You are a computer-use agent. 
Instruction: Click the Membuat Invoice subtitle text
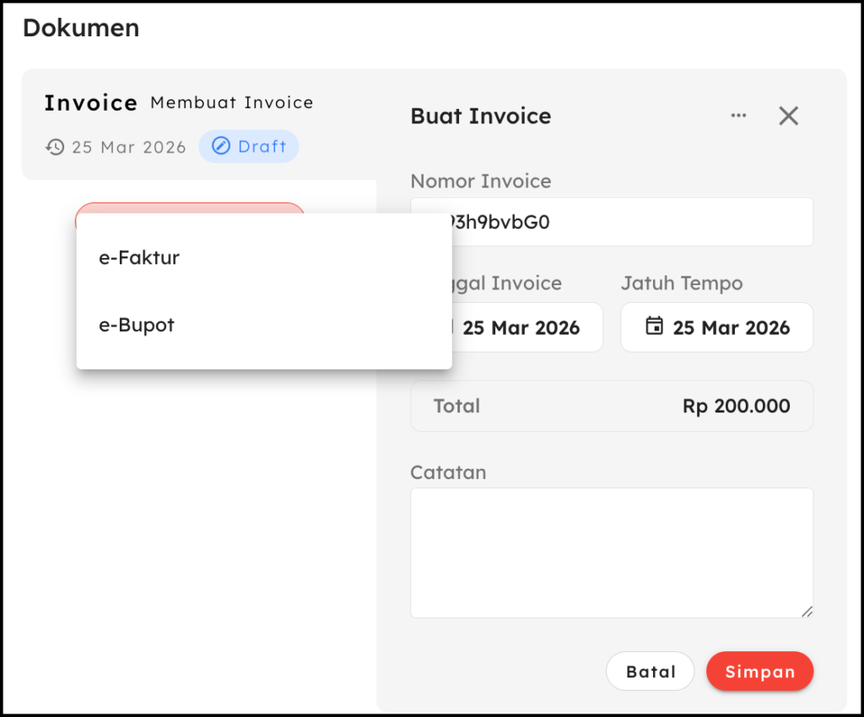tap(231, 103)
